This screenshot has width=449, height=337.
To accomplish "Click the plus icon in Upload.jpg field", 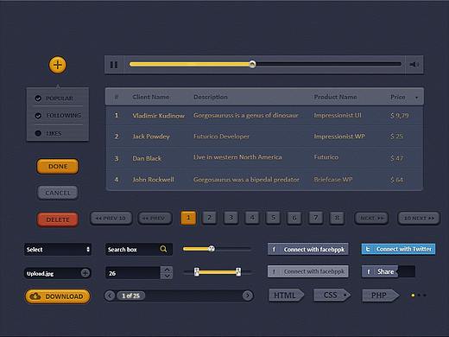I will tap(85, 273).
